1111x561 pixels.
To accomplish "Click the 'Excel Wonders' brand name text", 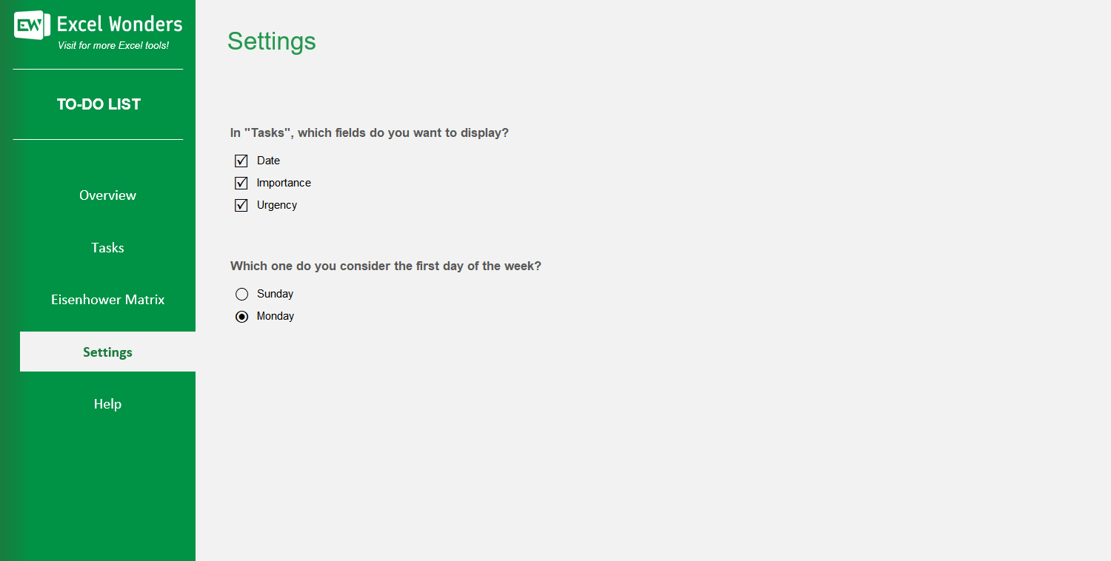I will coord(119,24).
